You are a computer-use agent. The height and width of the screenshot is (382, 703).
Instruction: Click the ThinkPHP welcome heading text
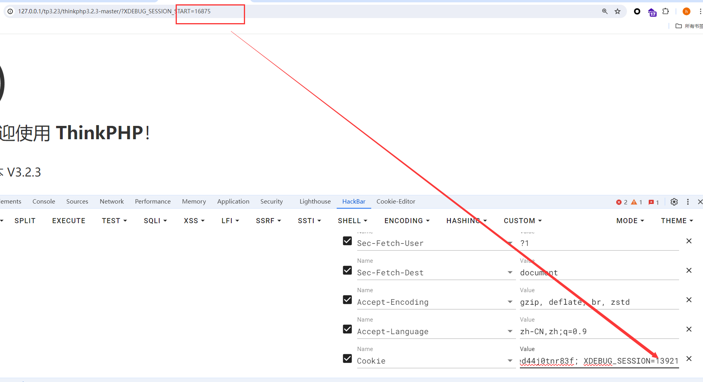tap(74, 133)
